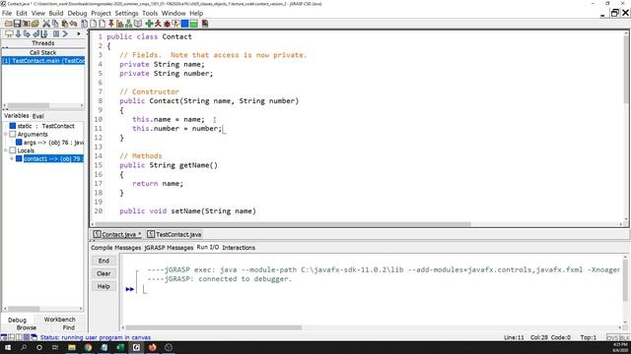Image resolution: width=631 pixels, height=354 pixels.
Task: Toggle the small black auto-step arrow in debug toolbar
Action: [79, 34]
